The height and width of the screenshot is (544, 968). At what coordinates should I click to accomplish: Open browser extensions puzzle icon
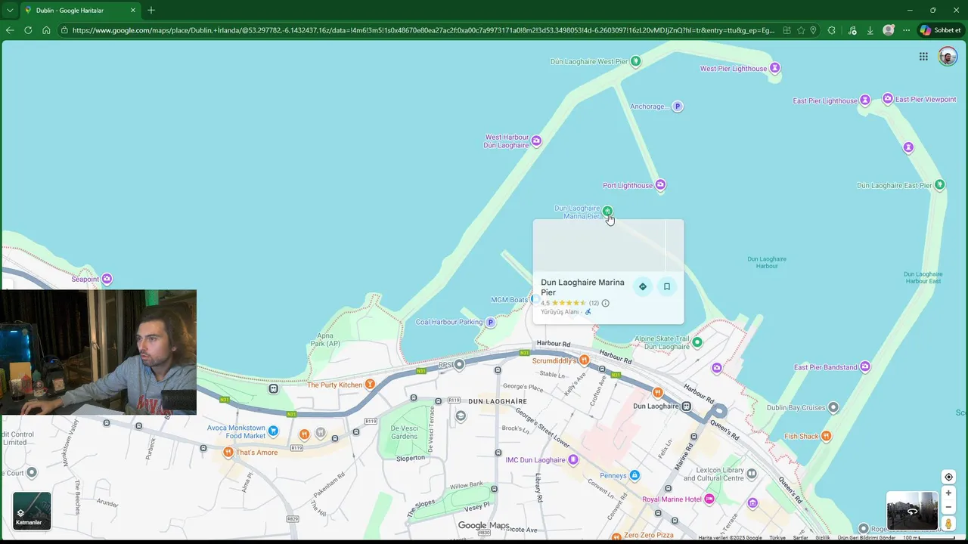pyautogui.click(x=832, y=30)
